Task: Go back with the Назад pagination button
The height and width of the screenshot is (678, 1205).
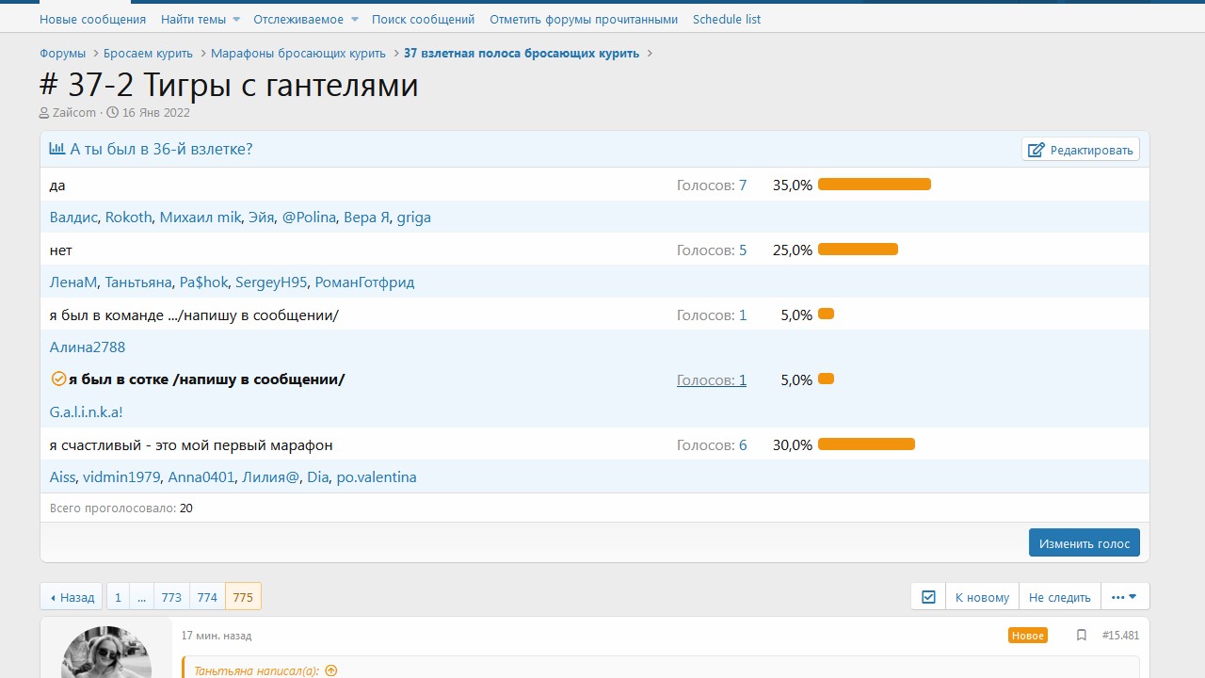Action: (72, 597)
